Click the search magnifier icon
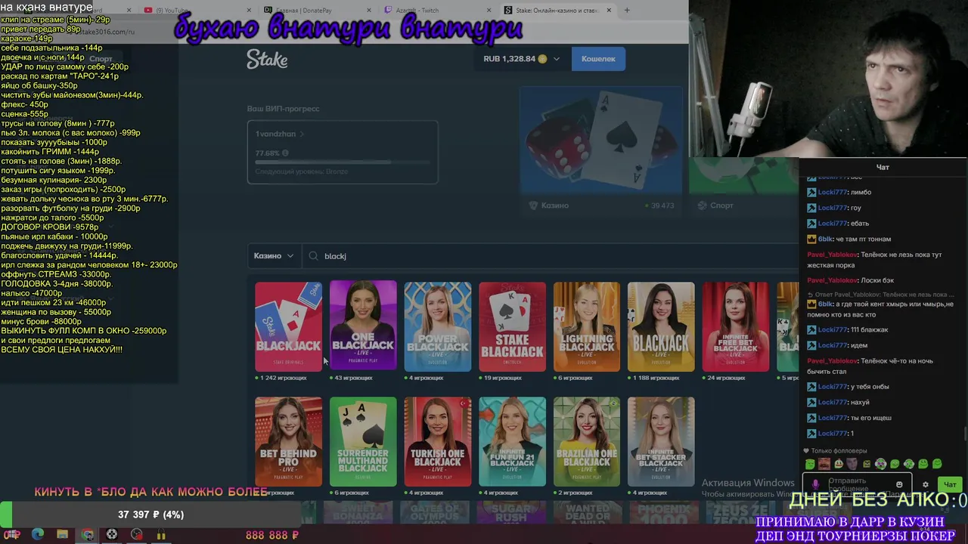968x544 pixels. click(313, 256)
